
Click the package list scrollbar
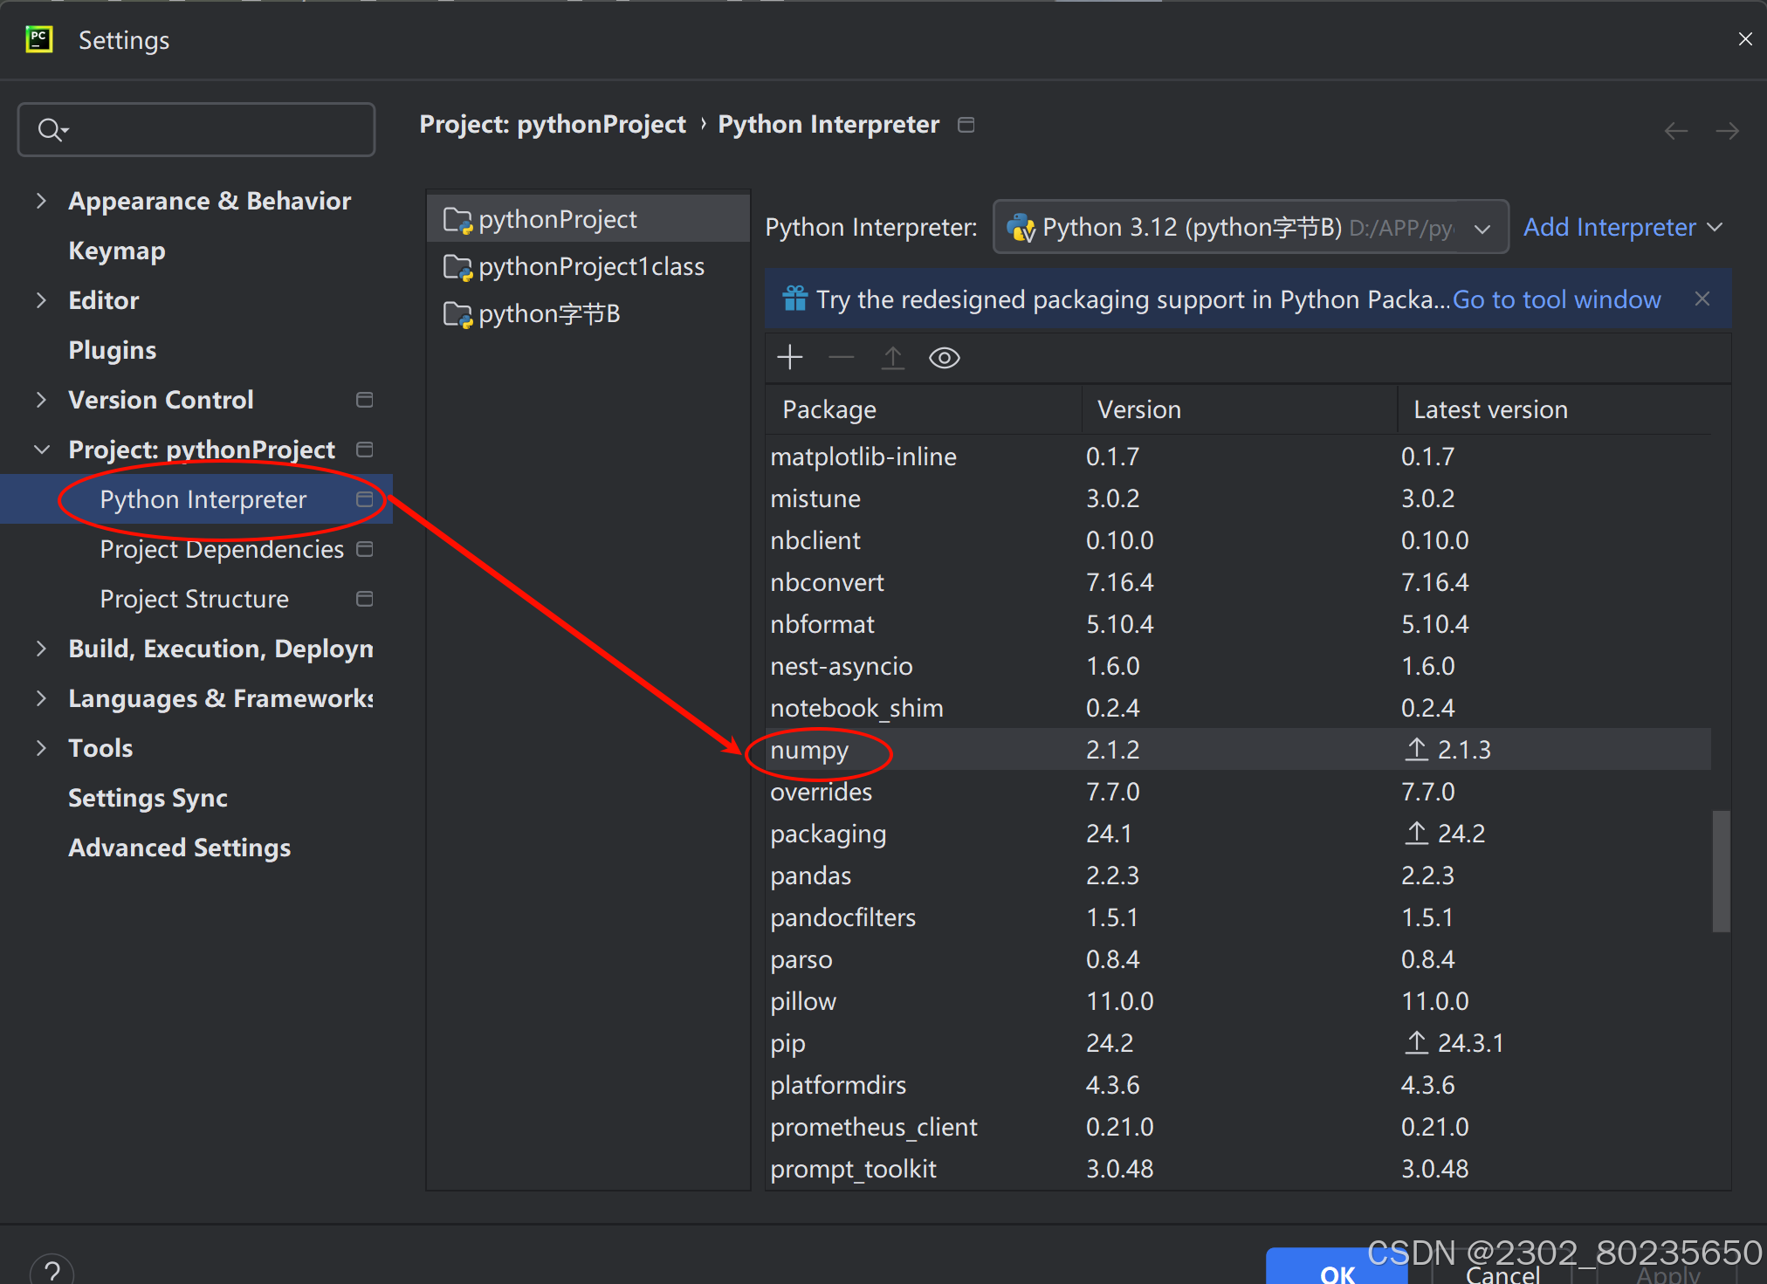click(x=1721, y=871)
